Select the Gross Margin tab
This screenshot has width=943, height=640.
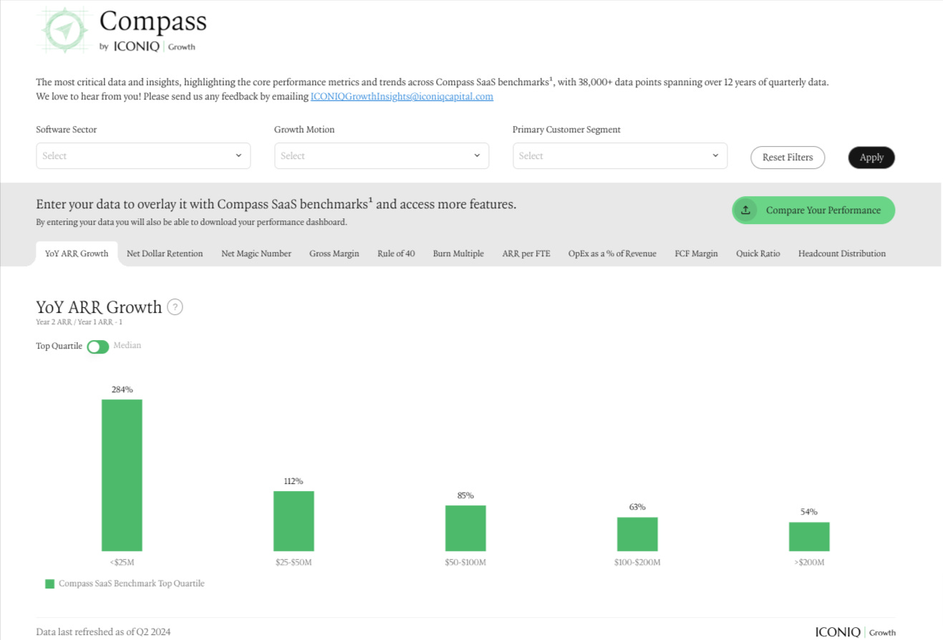click(334, 253)
